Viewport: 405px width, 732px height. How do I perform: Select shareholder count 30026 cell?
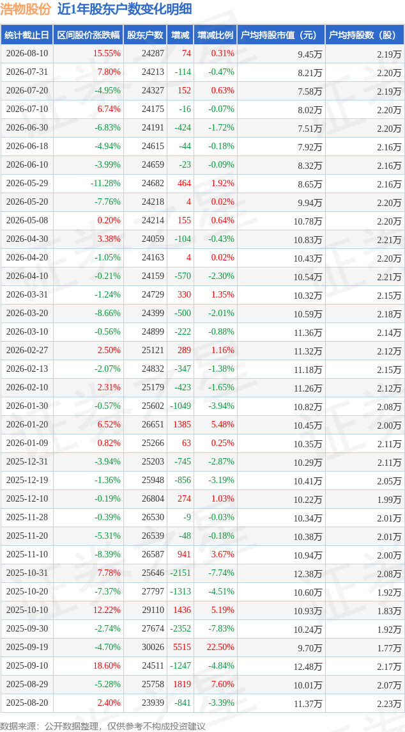click(154, 648)
